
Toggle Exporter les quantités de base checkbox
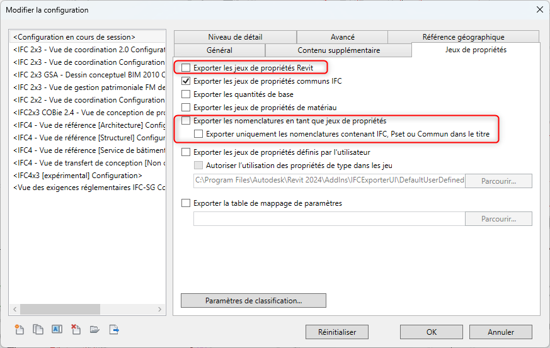tap(186, 94)
